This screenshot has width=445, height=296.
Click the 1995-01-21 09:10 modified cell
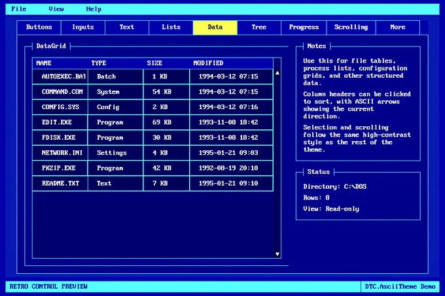tap(231, 184)
